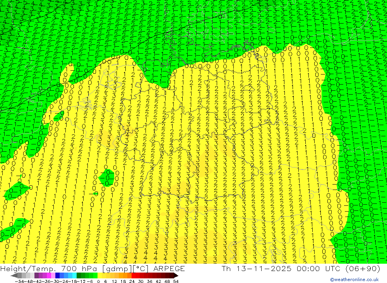Click the 0 value on the color scale

click(98, 281)
